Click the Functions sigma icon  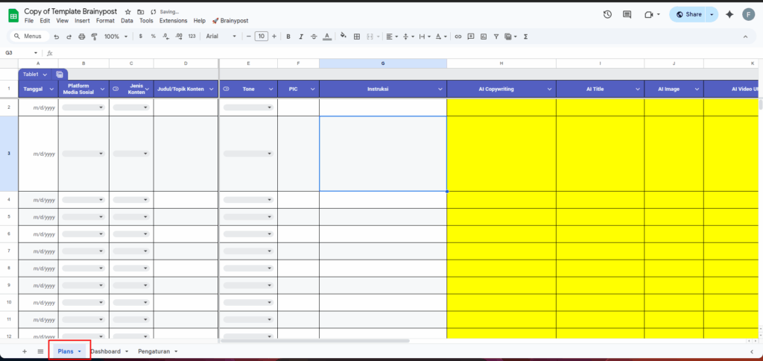526,36
